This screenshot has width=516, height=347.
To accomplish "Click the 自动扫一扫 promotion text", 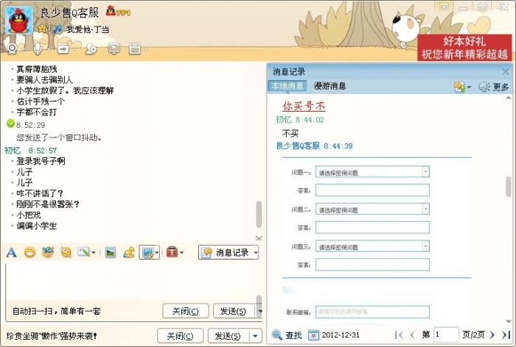I will click(x=57, y=311).
